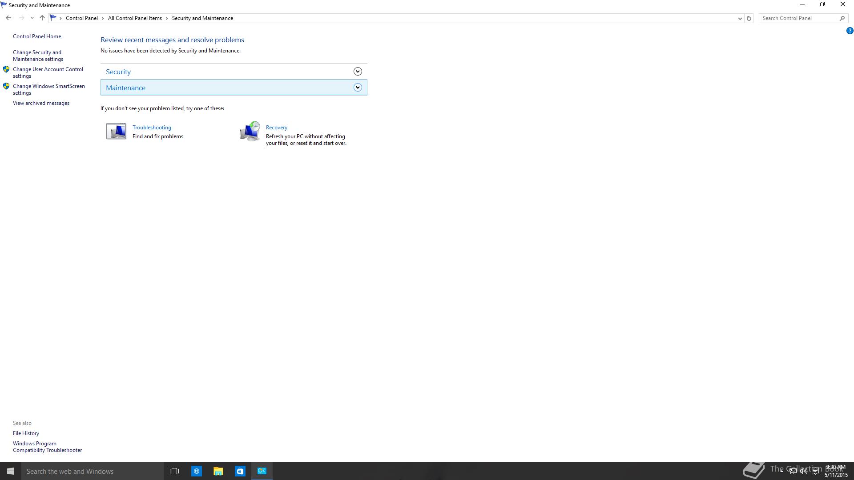Open the Store app on taskbar
The image size is (854, 480).
click(240, 471)
